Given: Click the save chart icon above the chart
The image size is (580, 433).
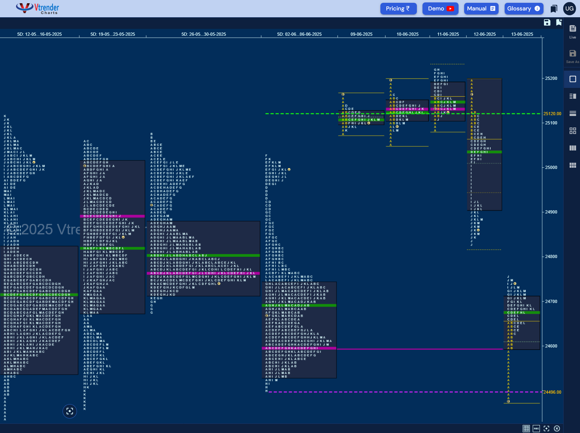Looking at the screenshot, I should 547,22.
